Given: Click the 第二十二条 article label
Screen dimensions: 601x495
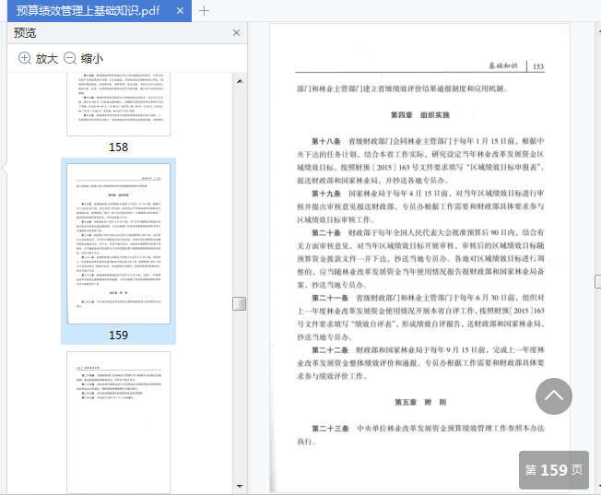Looking at the screenshot, I should point(330,350).
